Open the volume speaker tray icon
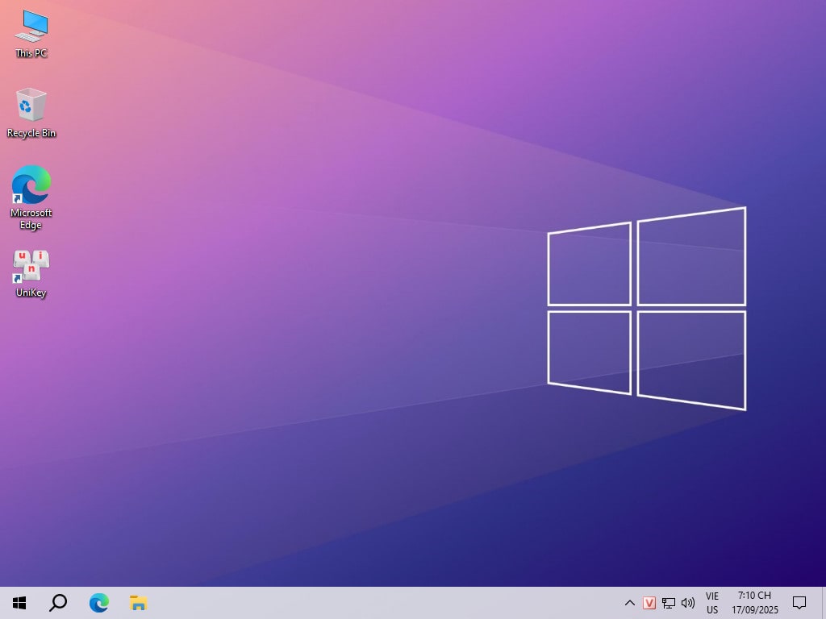 tap(688, 603)
